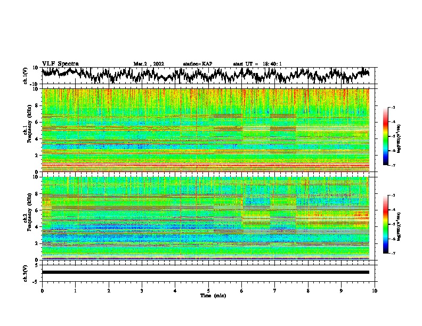This screenshot has height=326, width=422.
Task: Click the "-5" tick on ch.3(V) axis
Action: pos(36,282)
